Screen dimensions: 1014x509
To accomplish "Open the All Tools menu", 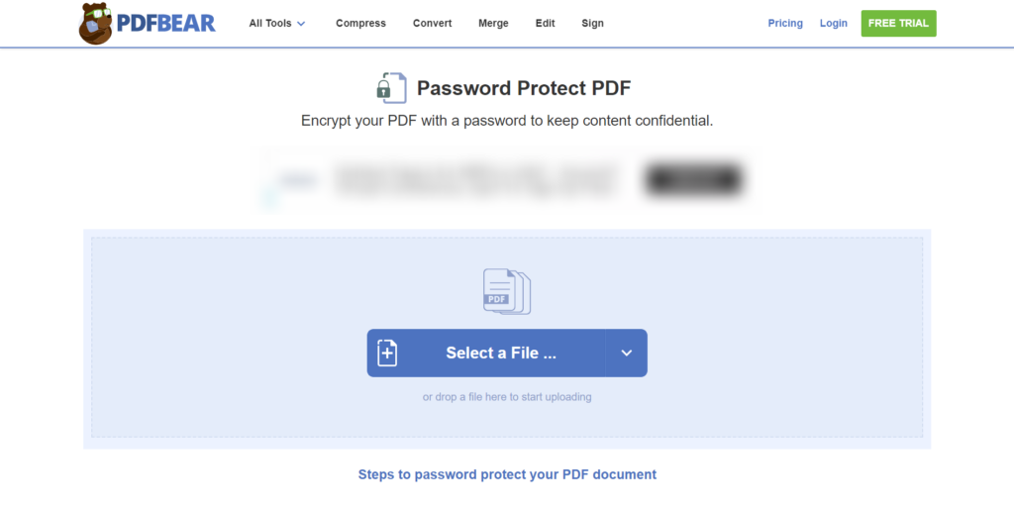I will pyautogui.click(x=277, y=24).
